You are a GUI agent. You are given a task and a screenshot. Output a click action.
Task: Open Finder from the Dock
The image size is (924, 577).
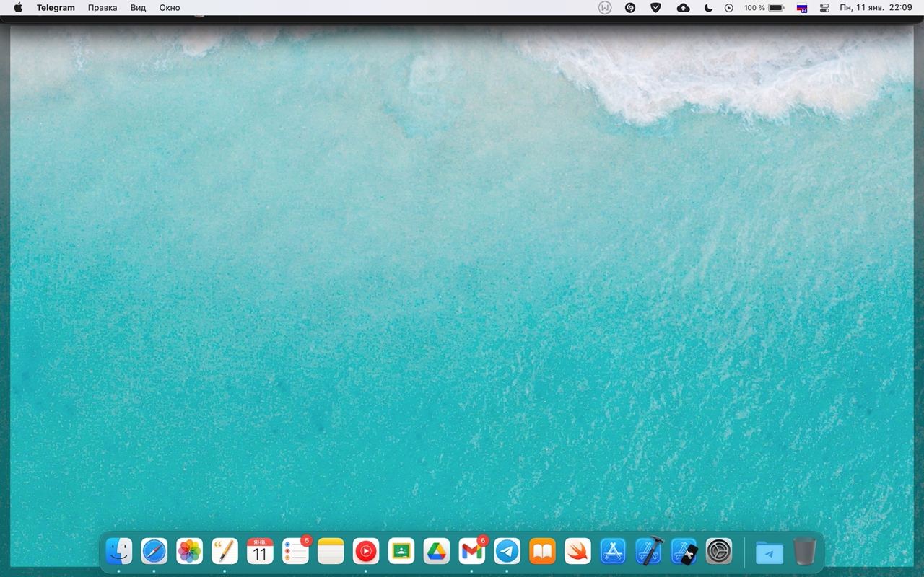119,552
